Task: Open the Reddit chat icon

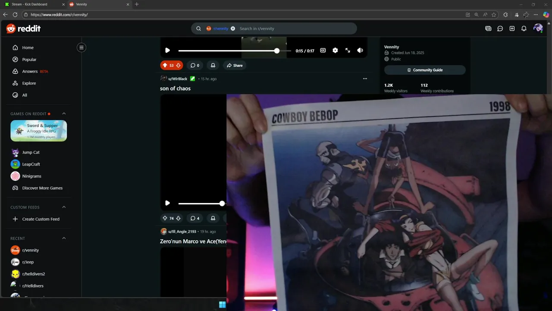Action: point(500,29)
